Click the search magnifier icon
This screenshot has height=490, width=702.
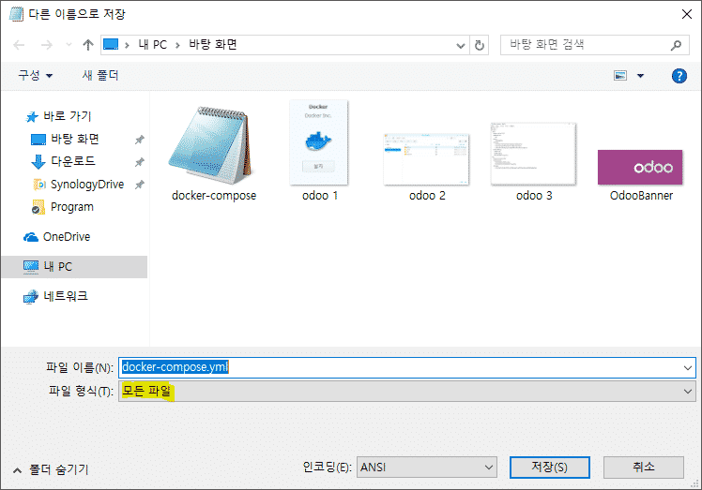click(676, 45)
